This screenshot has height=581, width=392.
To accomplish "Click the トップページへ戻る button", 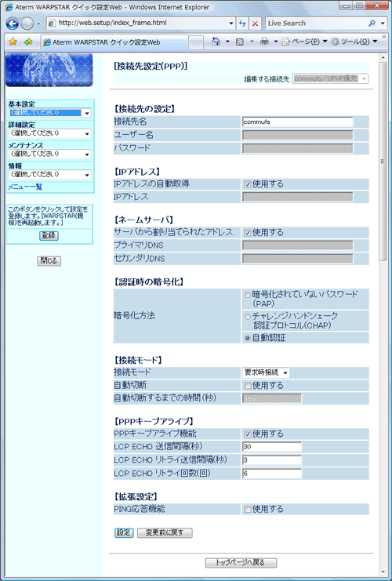I will (241, 562).
